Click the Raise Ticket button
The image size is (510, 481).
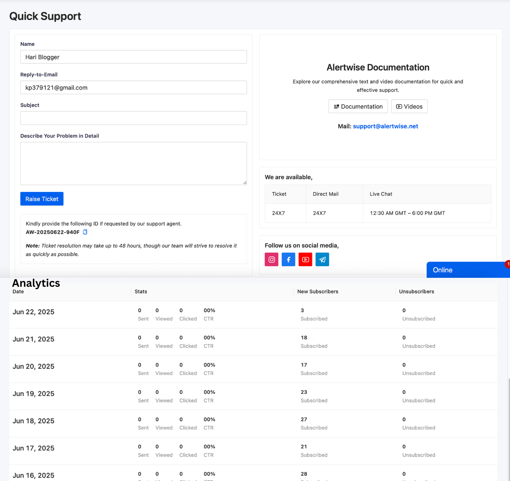click(x=42, y=199)
